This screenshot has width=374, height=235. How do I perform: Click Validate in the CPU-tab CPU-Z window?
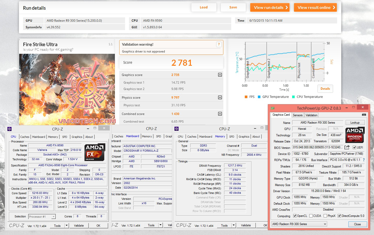[79, 226]
